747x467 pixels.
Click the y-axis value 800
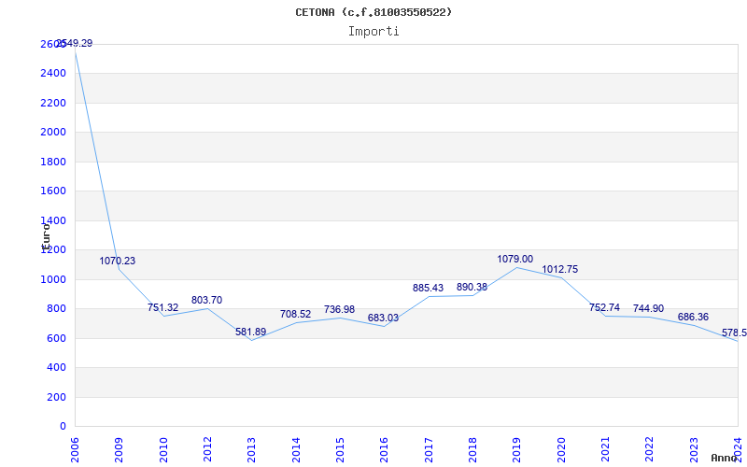click(x=56, y=309)
